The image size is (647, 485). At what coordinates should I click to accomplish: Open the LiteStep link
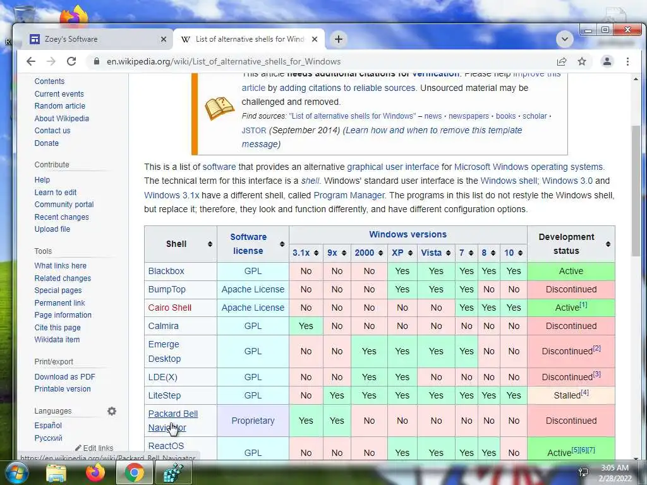(x=164, y=395)
